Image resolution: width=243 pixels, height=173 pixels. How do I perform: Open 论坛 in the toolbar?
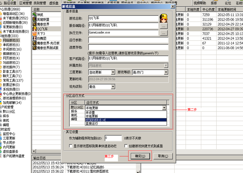click(x=228, y=3)
